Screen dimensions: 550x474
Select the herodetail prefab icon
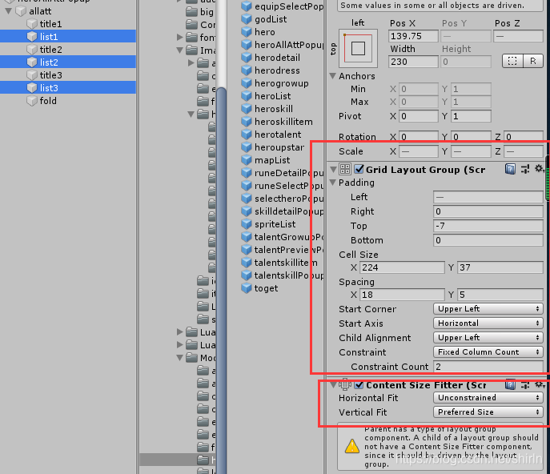pos(247,58)
